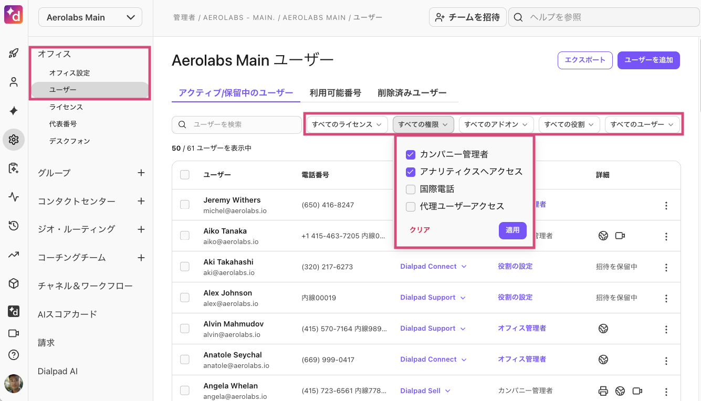The height and width of the screenshot is (401, 701).
Task: Open the settings gear icon in the sidebar
Action: tap(14, 140)
